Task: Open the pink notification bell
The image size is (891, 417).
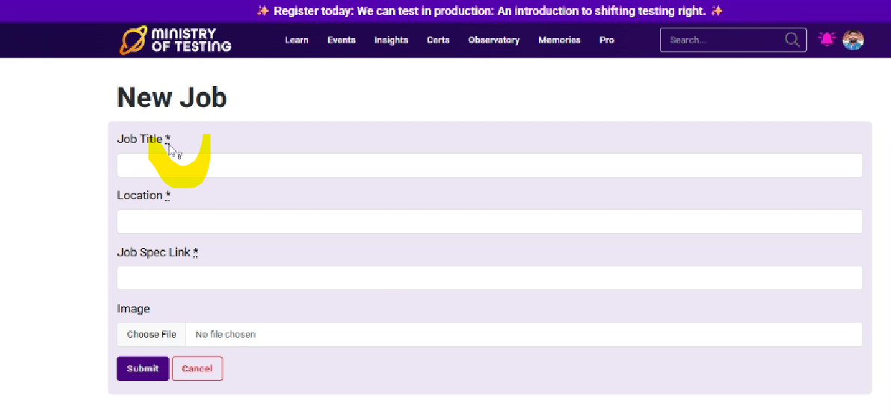Action: coord(826,40)
